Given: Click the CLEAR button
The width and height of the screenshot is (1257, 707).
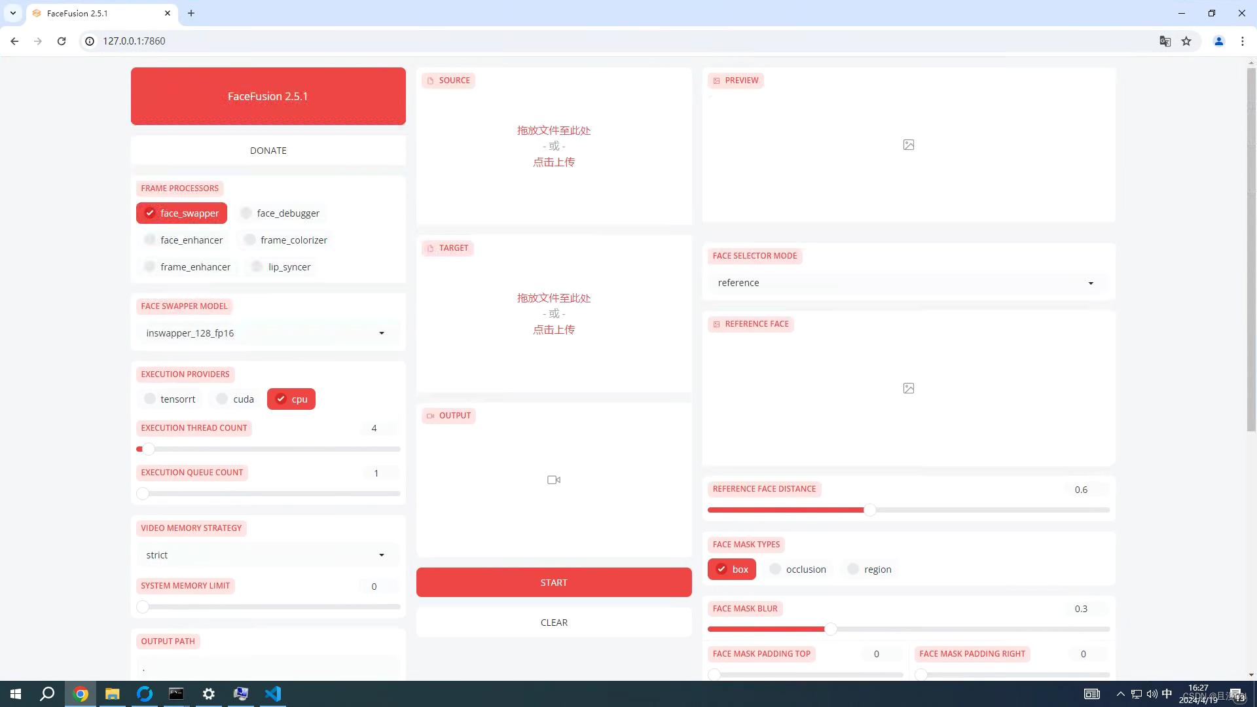Looking at the screenshot, I should click(554, 623).
